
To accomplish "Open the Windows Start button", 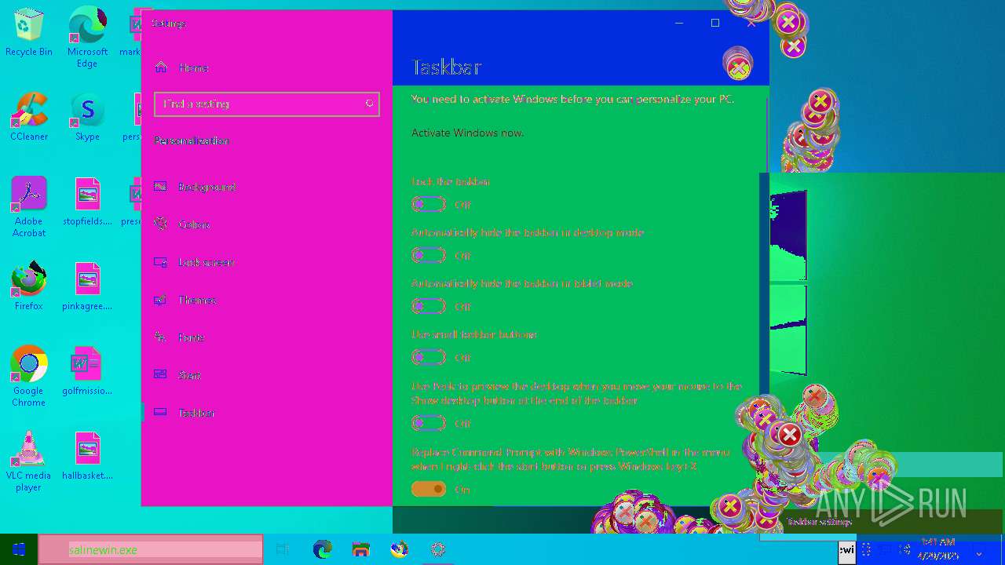I will (19, 549).
